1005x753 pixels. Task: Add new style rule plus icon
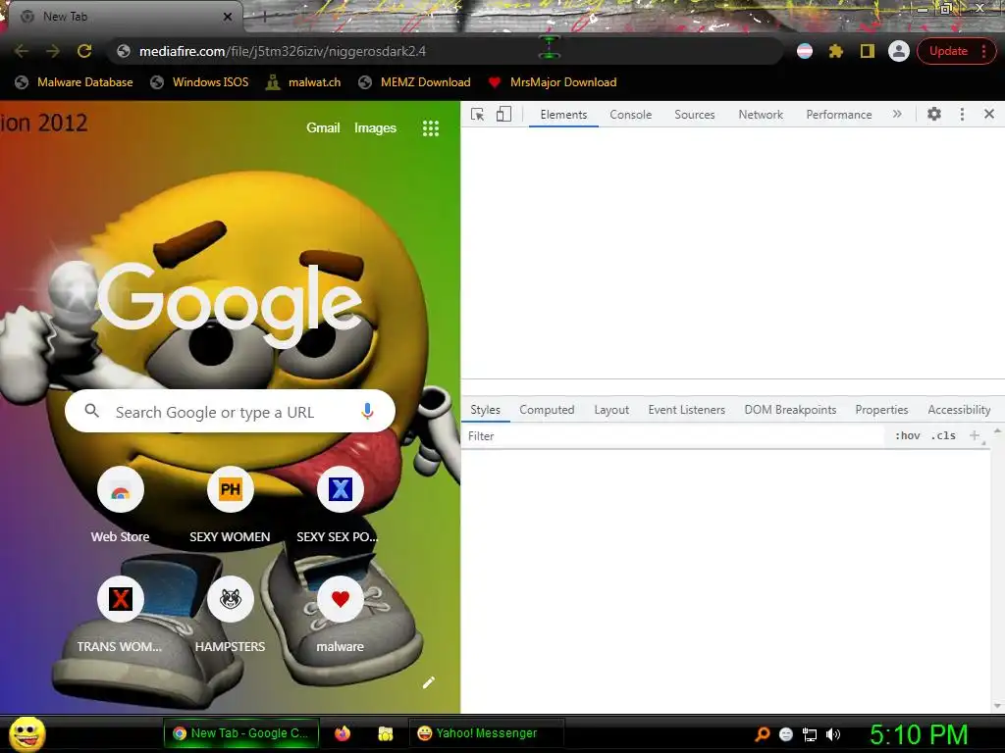click(x=975, y=435)
